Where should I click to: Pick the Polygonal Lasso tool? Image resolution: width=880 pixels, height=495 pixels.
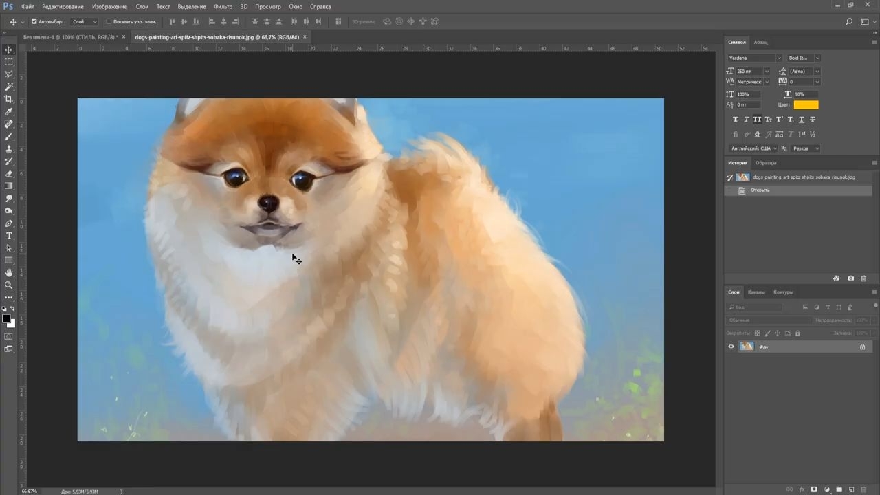point(9,74)
